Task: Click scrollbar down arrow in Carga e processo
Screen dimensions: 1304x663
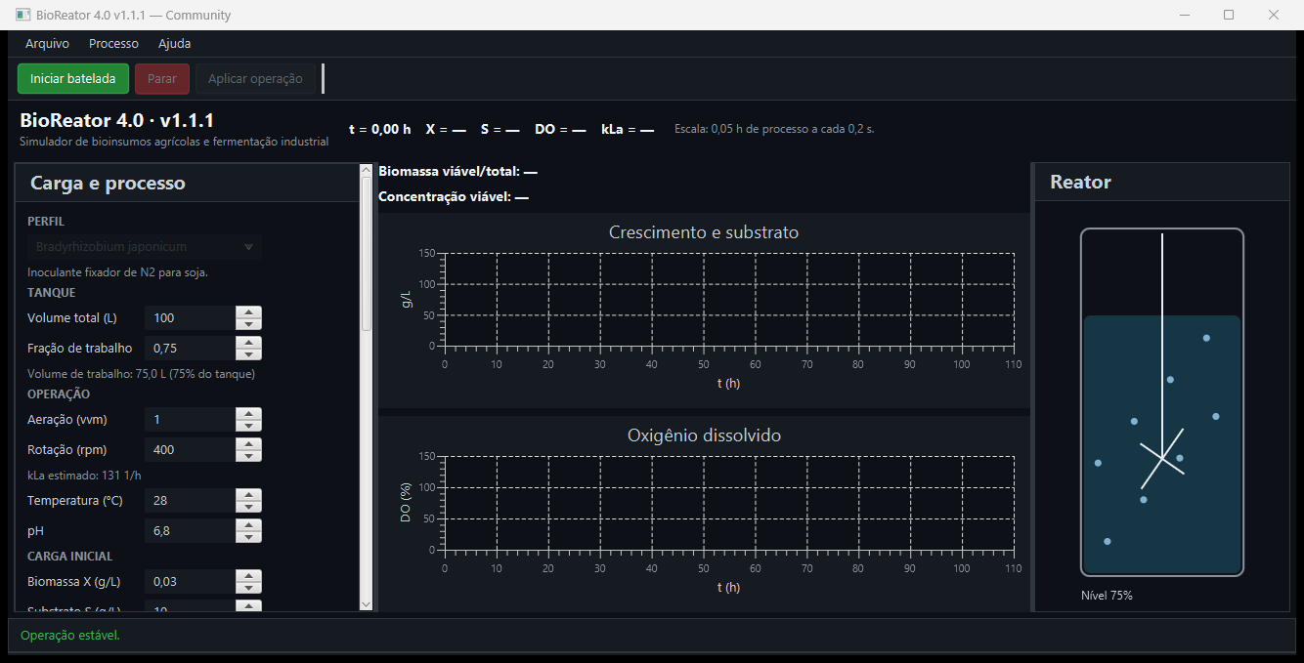Action: tap(367, 604)
